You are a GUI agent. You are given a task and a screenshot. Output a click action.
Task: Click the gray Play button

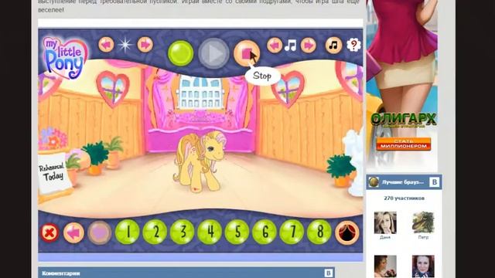click(x=213, y=53)
